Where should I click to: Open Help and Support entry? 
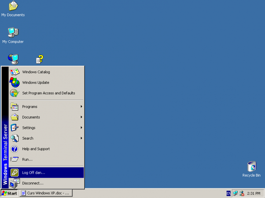[x=46, y=149]
